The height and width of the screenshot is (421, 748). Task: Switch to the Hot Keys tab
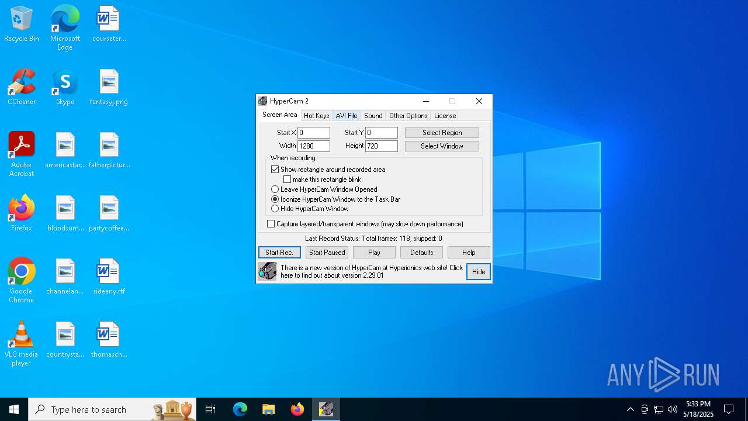(316, 116)
